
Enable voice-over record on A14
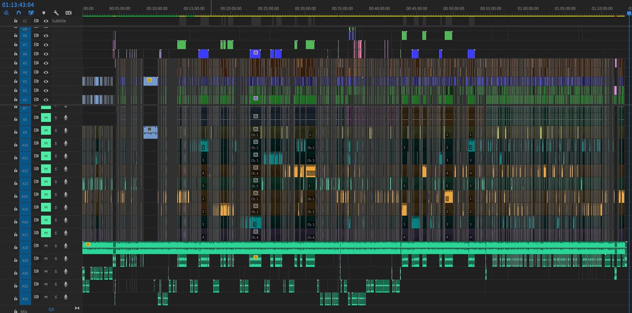(66, 195)
